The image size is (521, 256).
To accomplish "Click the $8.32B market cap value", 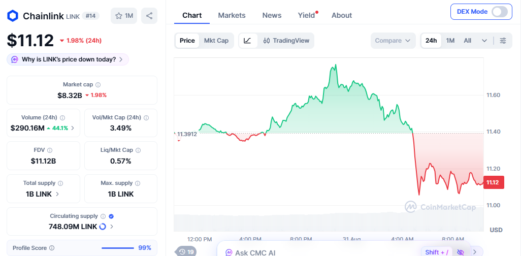I will coord(70,95).
